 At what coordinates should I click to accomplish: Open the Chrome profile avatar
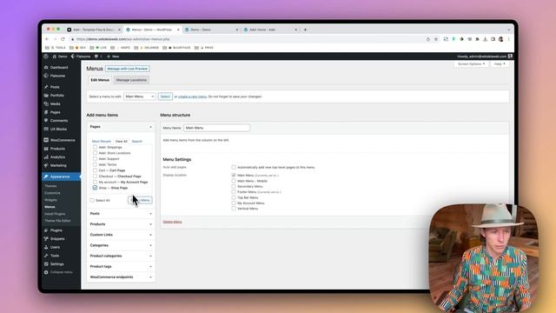501,39
